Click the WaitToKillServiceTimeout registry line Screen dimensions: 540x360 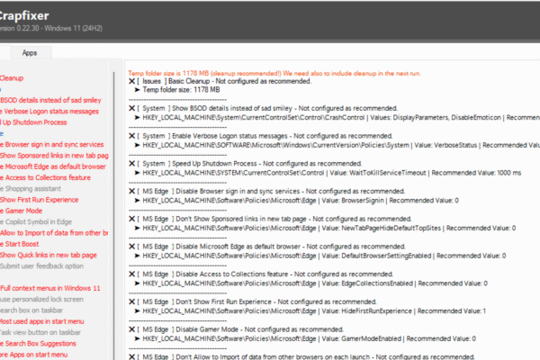tap(328, 173)
